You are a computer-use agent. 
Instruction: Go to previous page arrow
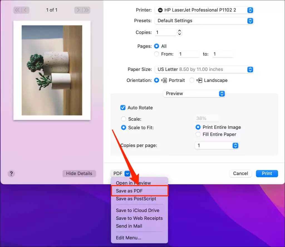click(25, 10)
